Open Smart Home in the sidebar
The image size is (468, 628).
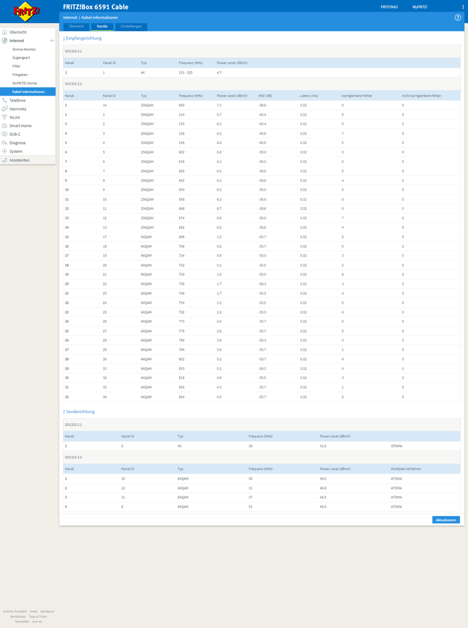click(x=21, y=126)
